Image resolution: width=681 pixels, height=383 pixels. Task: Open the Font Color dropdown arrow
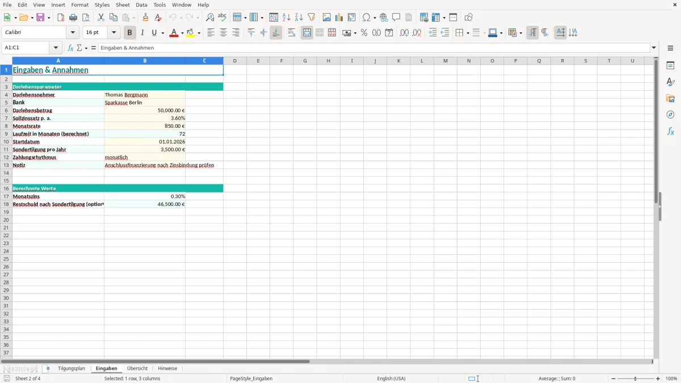[x=181, y=33]
